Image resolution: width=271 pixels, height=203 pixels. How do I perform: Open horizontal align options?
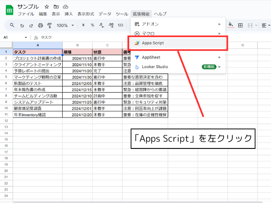tap(265, 25)
